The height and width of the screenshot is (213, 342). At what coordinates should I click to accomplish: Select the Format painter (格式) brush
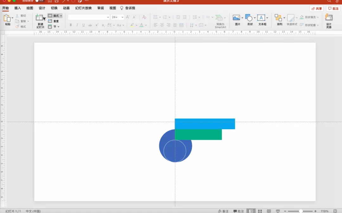[x=17, y=26]
